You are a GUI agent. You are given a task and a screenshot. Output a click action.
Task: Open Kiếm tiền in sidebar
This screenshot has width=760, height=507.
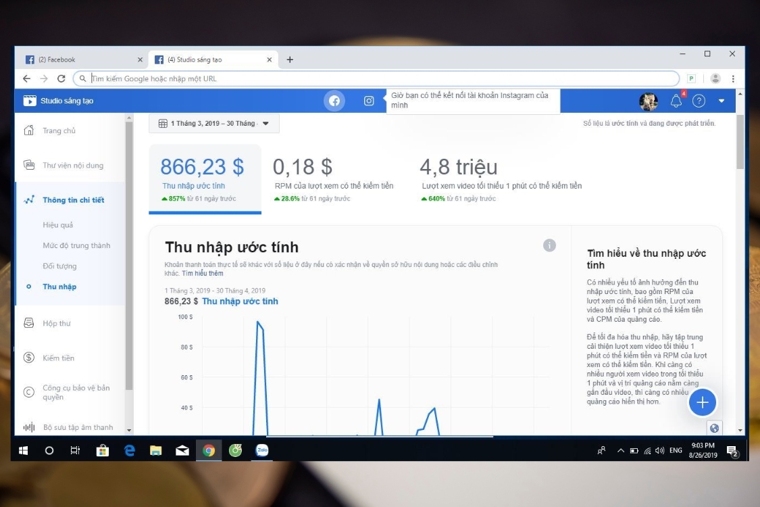(58, 358)
